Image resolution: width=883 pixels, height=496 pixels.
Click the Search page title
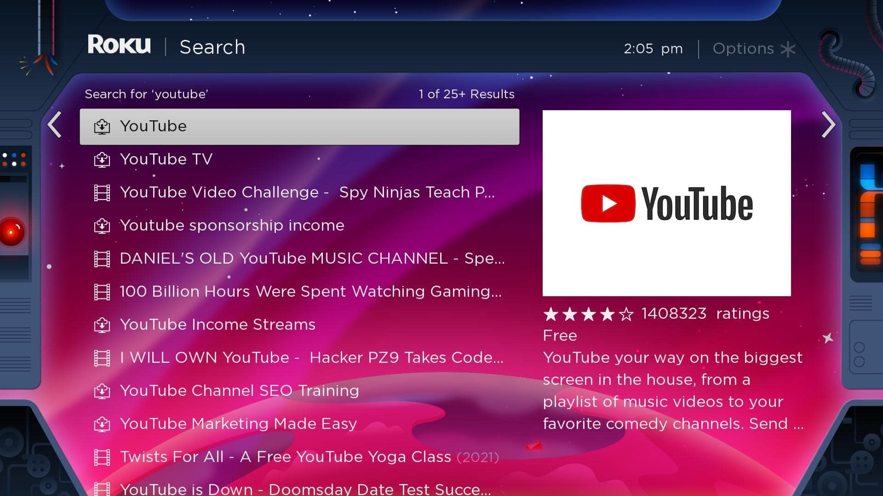pyautogui.click(x=212, y=47)
